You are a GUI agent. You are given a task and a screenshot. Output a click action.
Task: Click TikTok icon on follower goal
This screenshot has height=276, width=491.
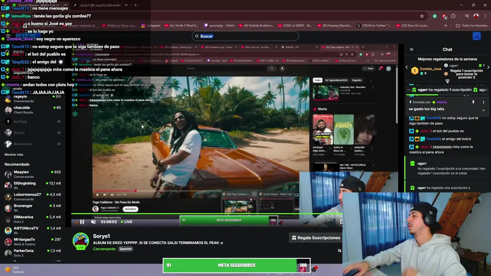[302, 269]
